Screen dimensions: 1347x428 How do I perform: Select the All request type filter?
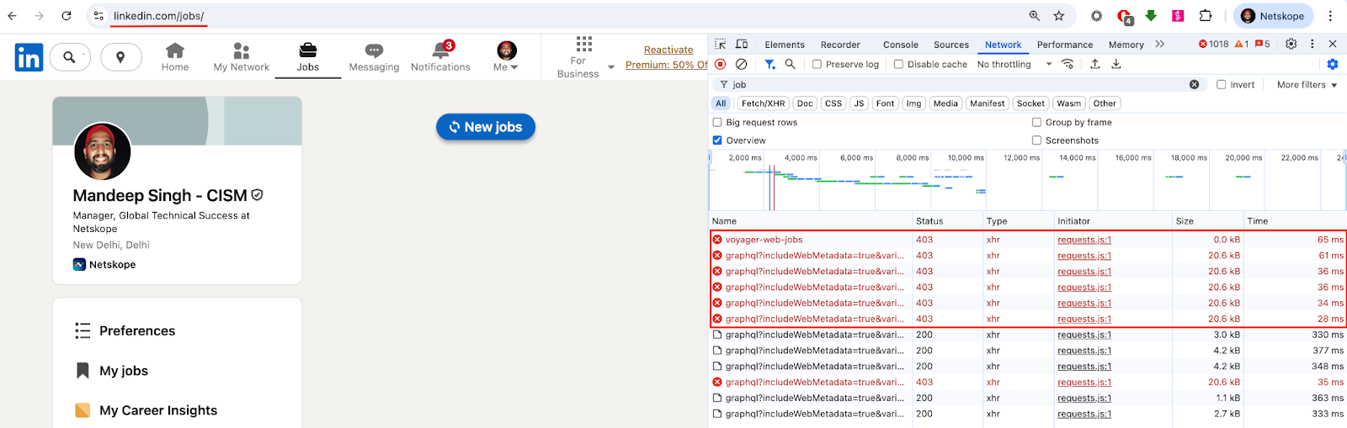pos(721,103)
